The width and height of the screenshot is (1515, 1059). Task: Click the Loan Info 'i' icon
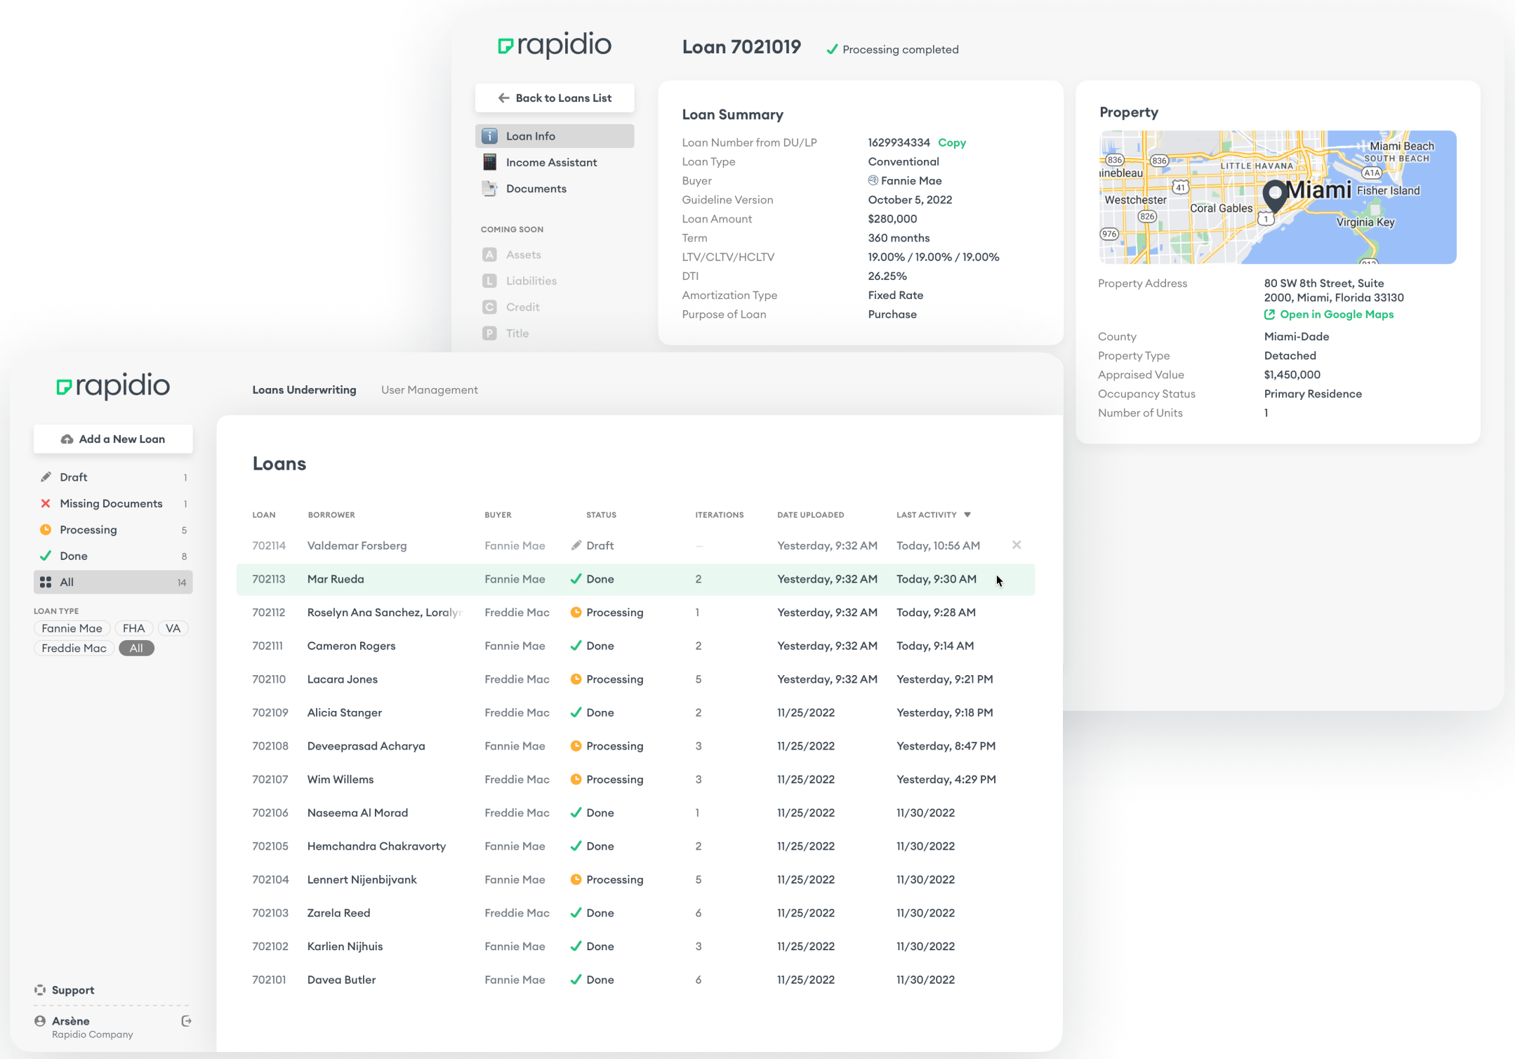(489, 136)
